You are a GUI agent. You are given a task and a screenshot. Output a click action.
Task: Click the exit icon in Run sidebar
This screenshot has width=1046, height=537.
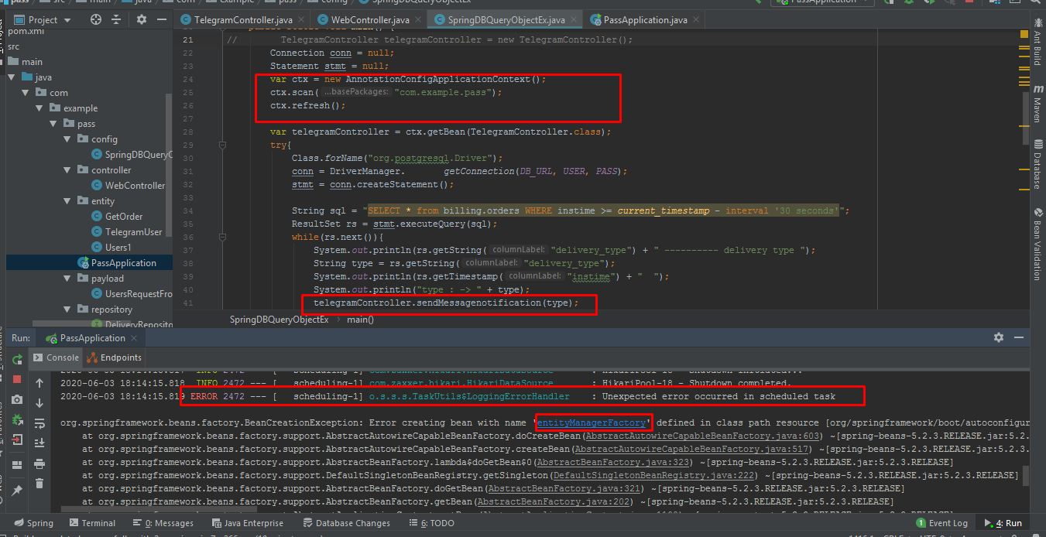[17, 441]
